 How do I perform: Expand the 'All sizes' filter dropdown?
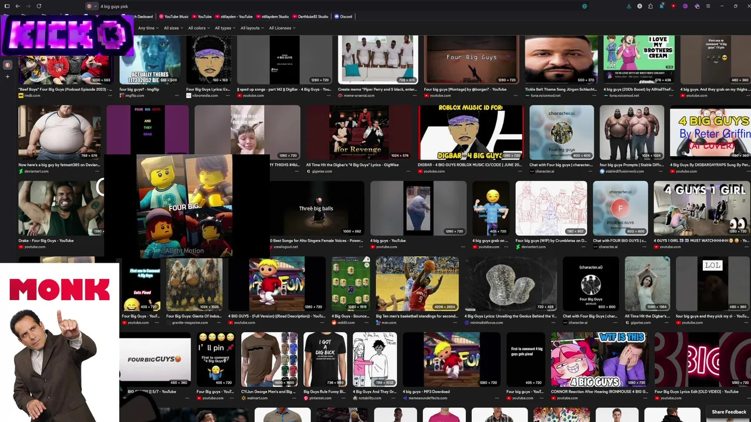(173, 28)
